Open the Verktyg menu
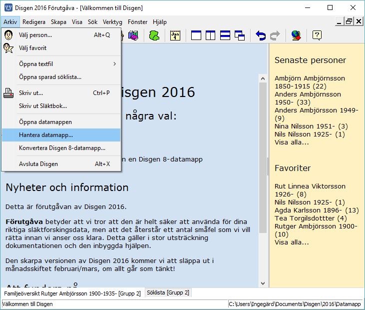Image resolution: width=365 pixels, height=310 pixels. click(x=112, y=22)
